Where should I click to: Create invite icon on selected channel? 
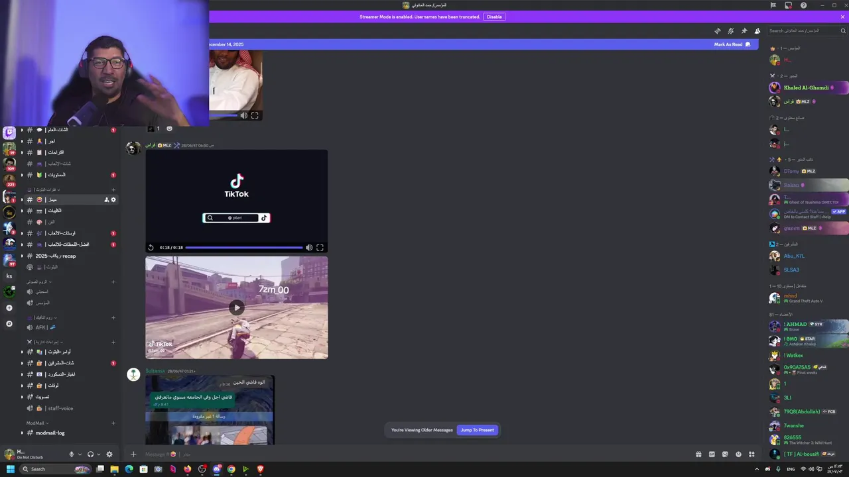pos(106,199)
